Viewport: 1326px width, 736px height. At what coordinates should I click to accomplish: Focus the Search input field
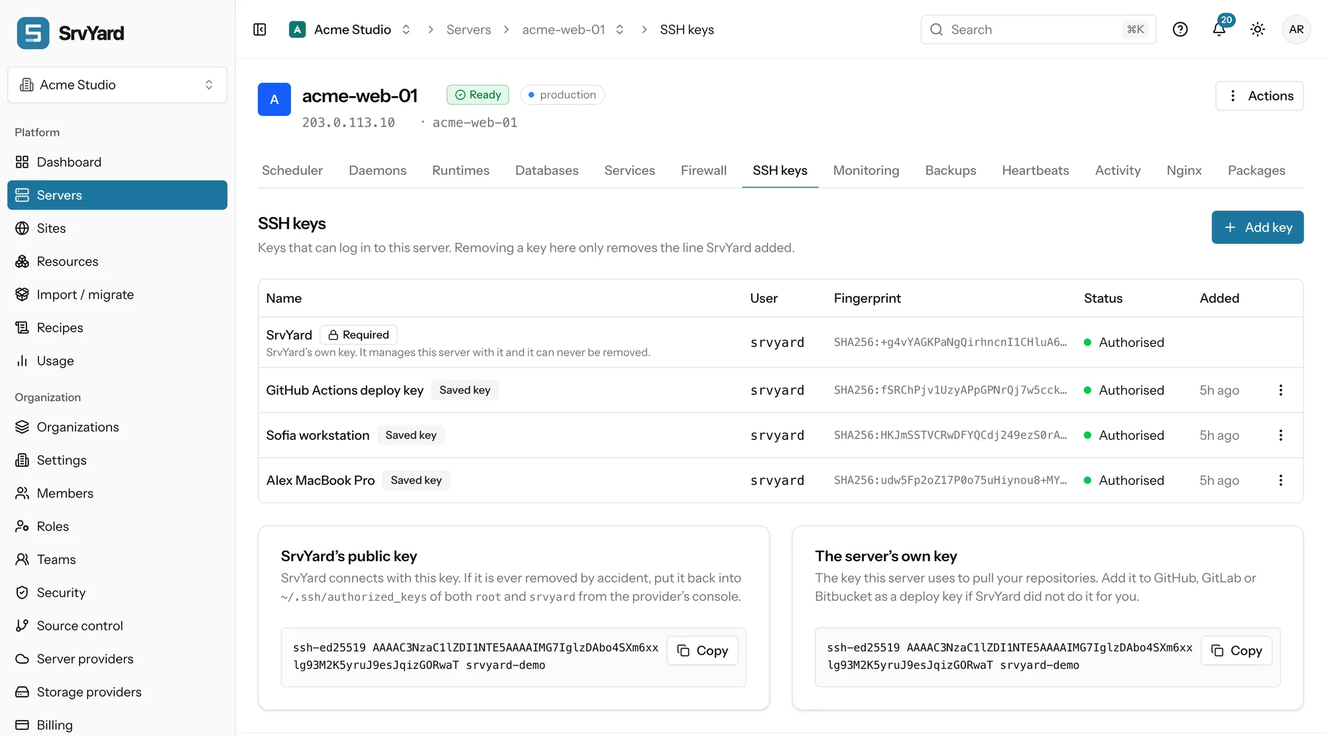(1038, 30)
